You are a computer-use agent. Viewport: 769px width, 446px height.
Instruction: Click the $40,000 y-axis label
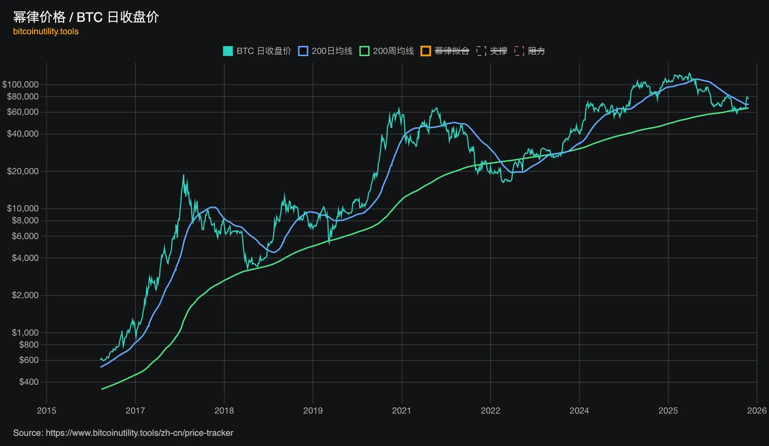(x=23, y=134)
